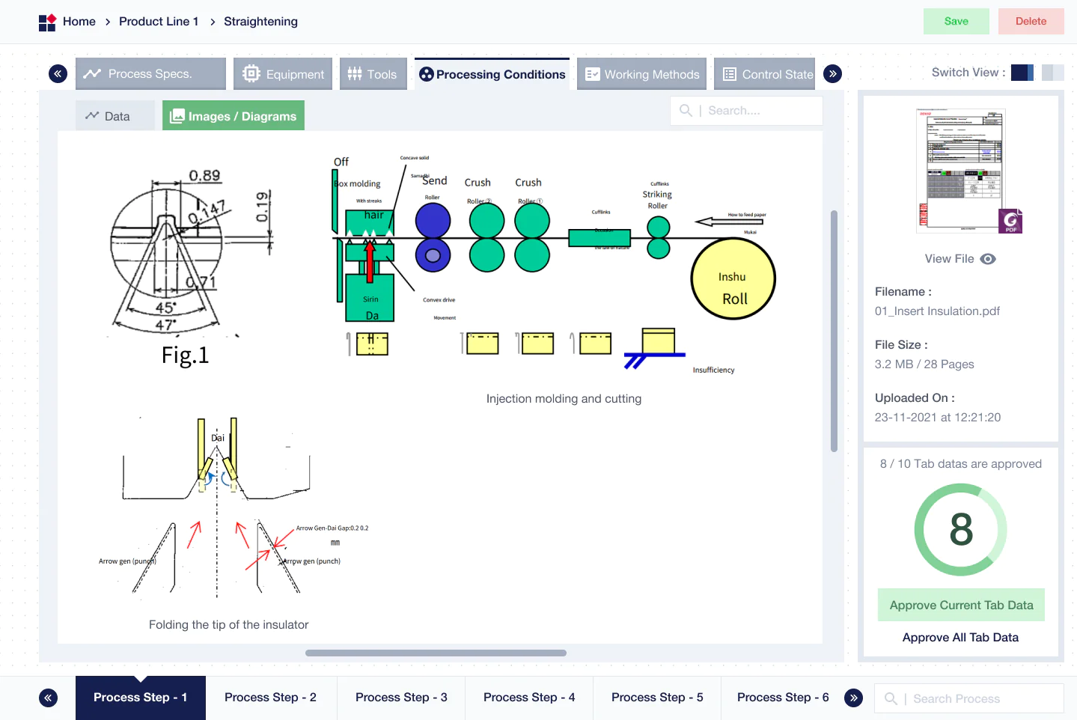1077x720 pixels.
Task: Click the Control State list icon
Action: tap(730, 74)
